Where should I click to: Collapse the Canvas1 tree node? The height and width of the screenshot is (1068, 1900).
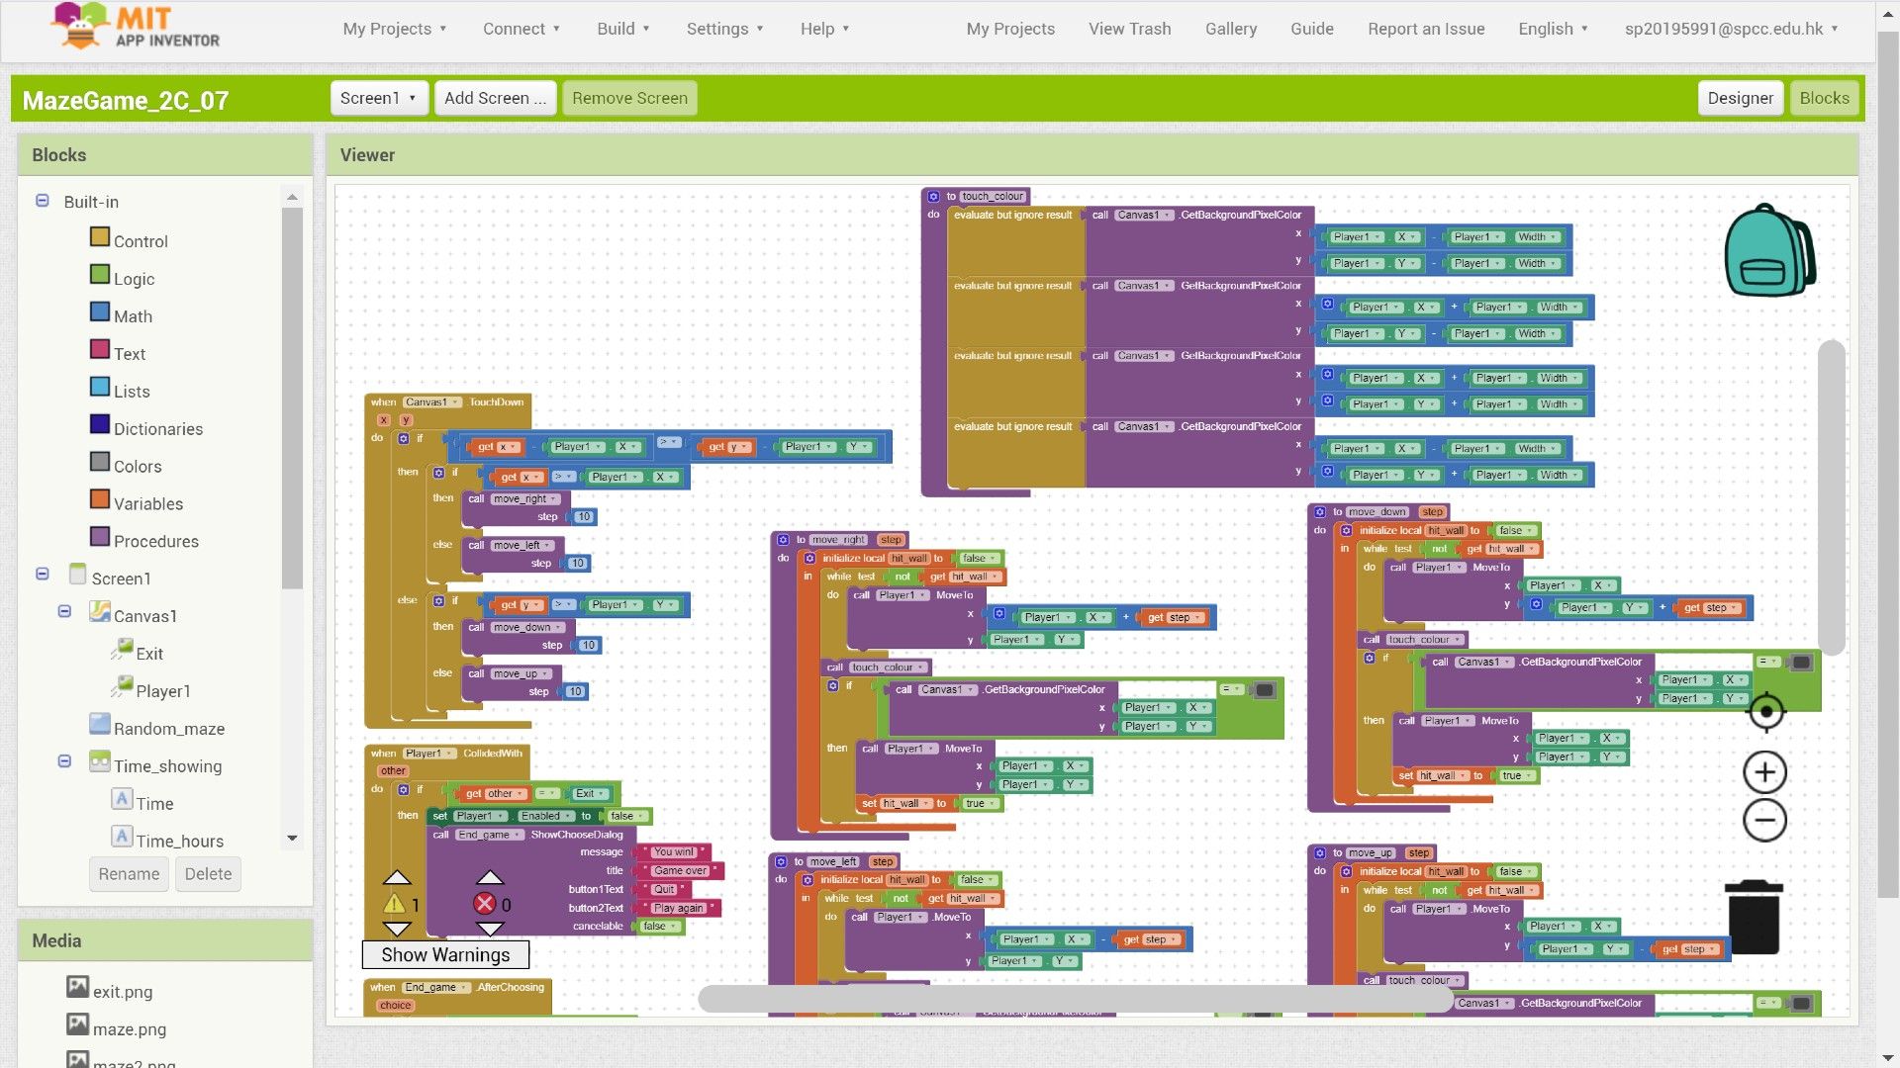coord(64,611)
